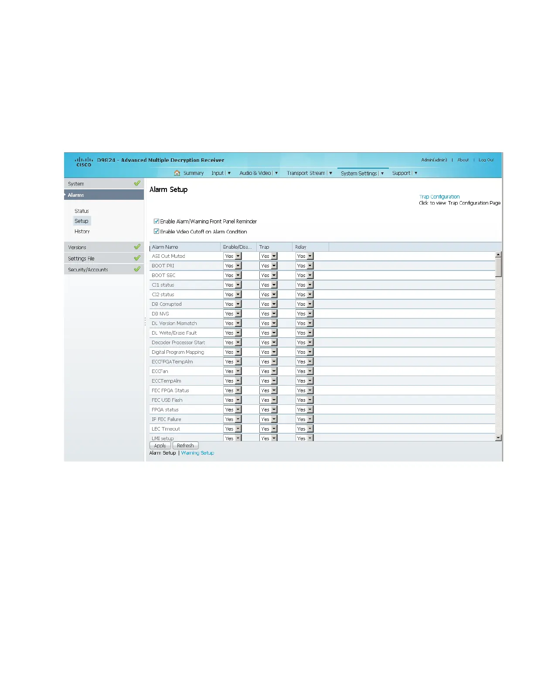The width and height of the screenshot is (534, 691).
Task: Click the Admin(admin) user label
Action: 434,160
